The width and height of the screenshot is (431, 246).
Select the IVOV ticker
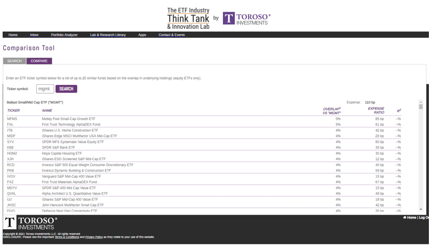[11, 176]
